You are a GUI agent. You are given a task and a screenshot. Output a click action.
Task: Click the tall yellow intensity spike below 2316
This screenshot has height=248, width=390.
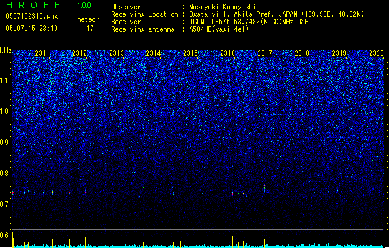[x=232, y=242]
